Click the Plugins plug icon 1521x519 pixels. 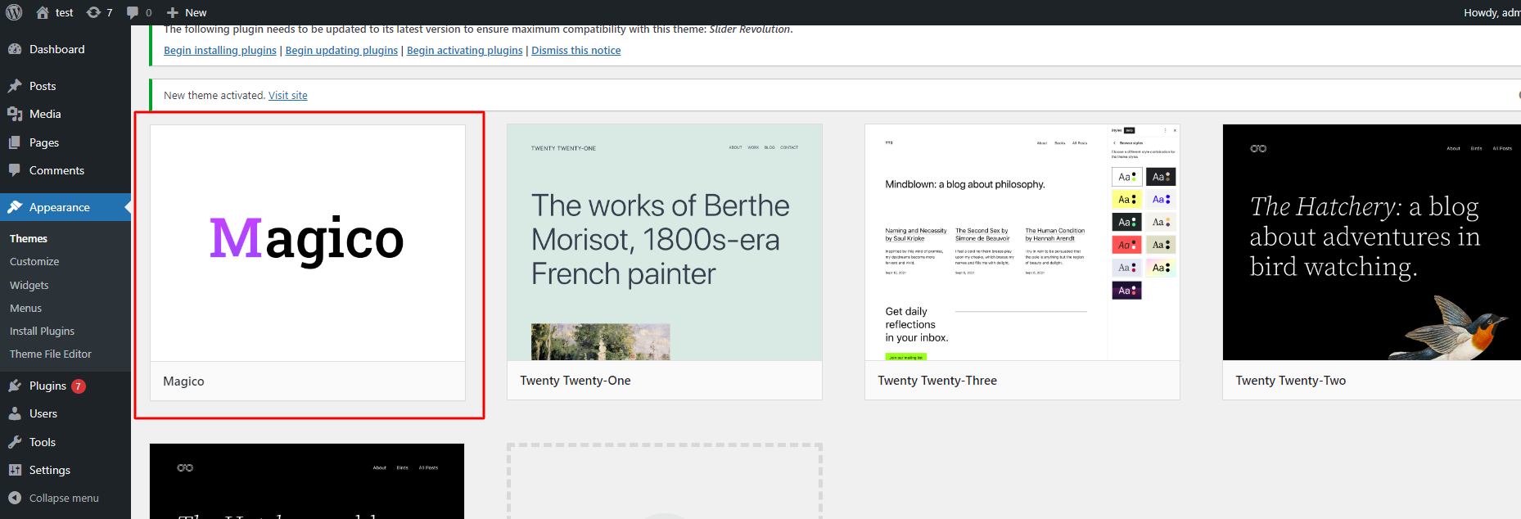tap(15, 386)
